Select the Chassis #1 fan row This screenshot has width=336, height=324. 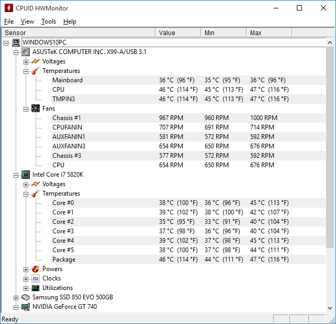188,118
